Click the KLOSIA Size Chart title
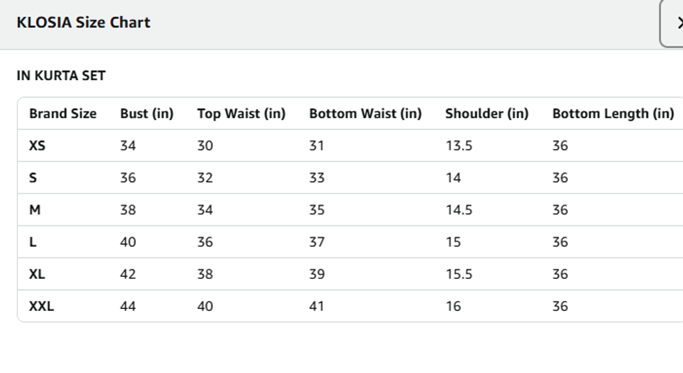 83,22
